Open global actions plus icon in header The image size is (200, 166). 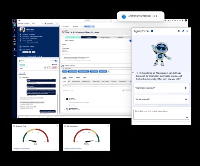click(172, 21)
